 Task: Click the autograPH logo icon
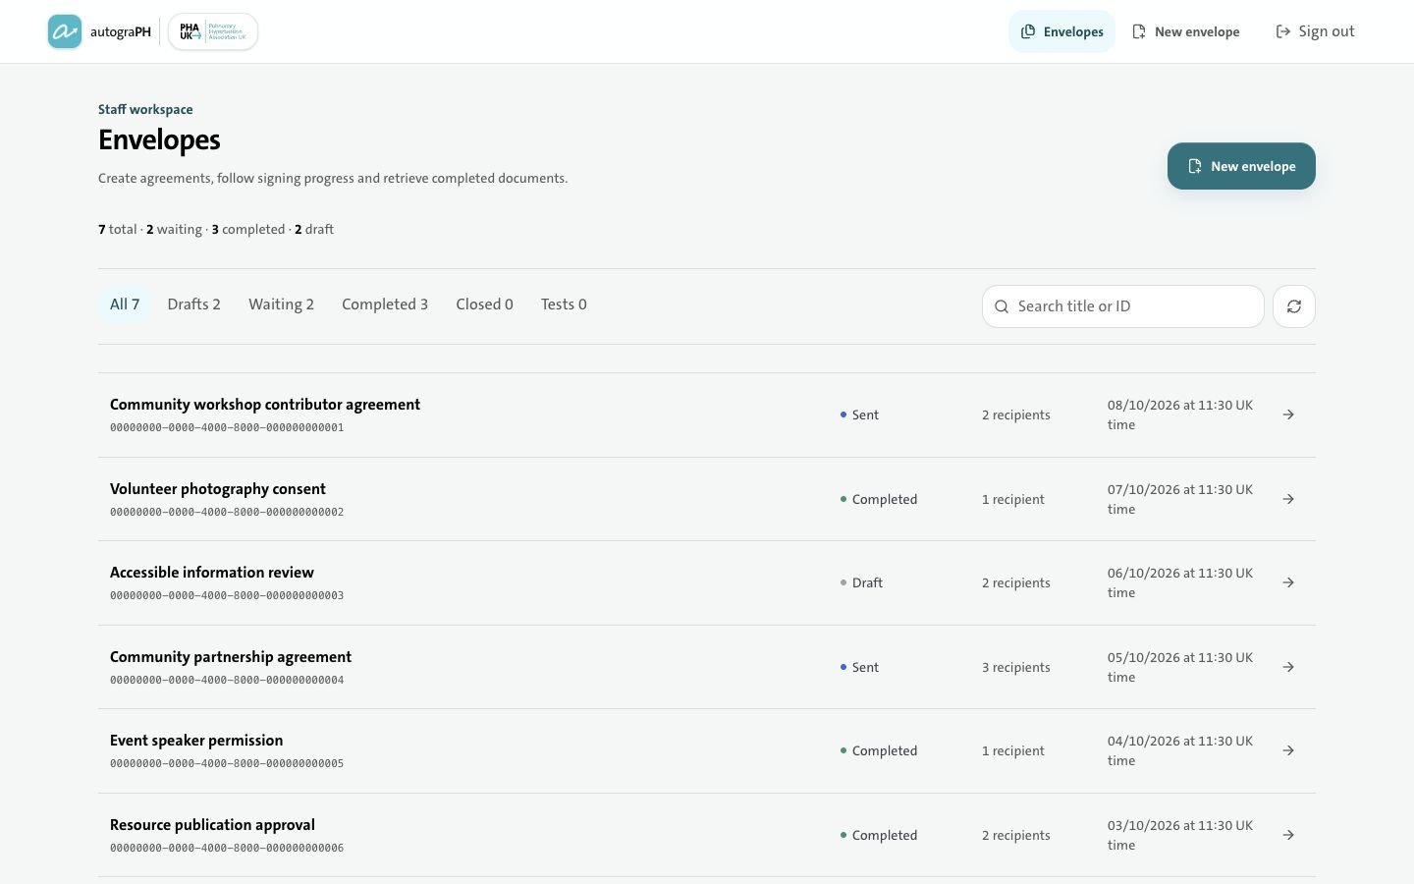point(65,31)
